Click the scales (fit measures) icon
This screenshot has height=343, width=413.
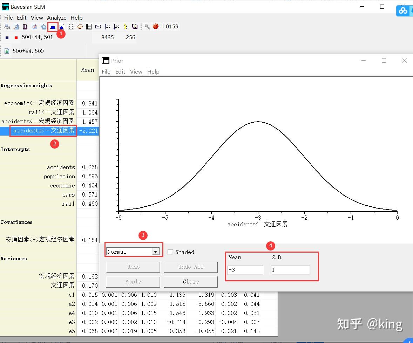[80, 26]
